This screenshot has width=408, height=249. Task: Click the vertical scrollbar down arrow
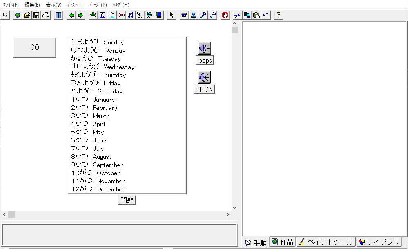(x=234, y=208)
